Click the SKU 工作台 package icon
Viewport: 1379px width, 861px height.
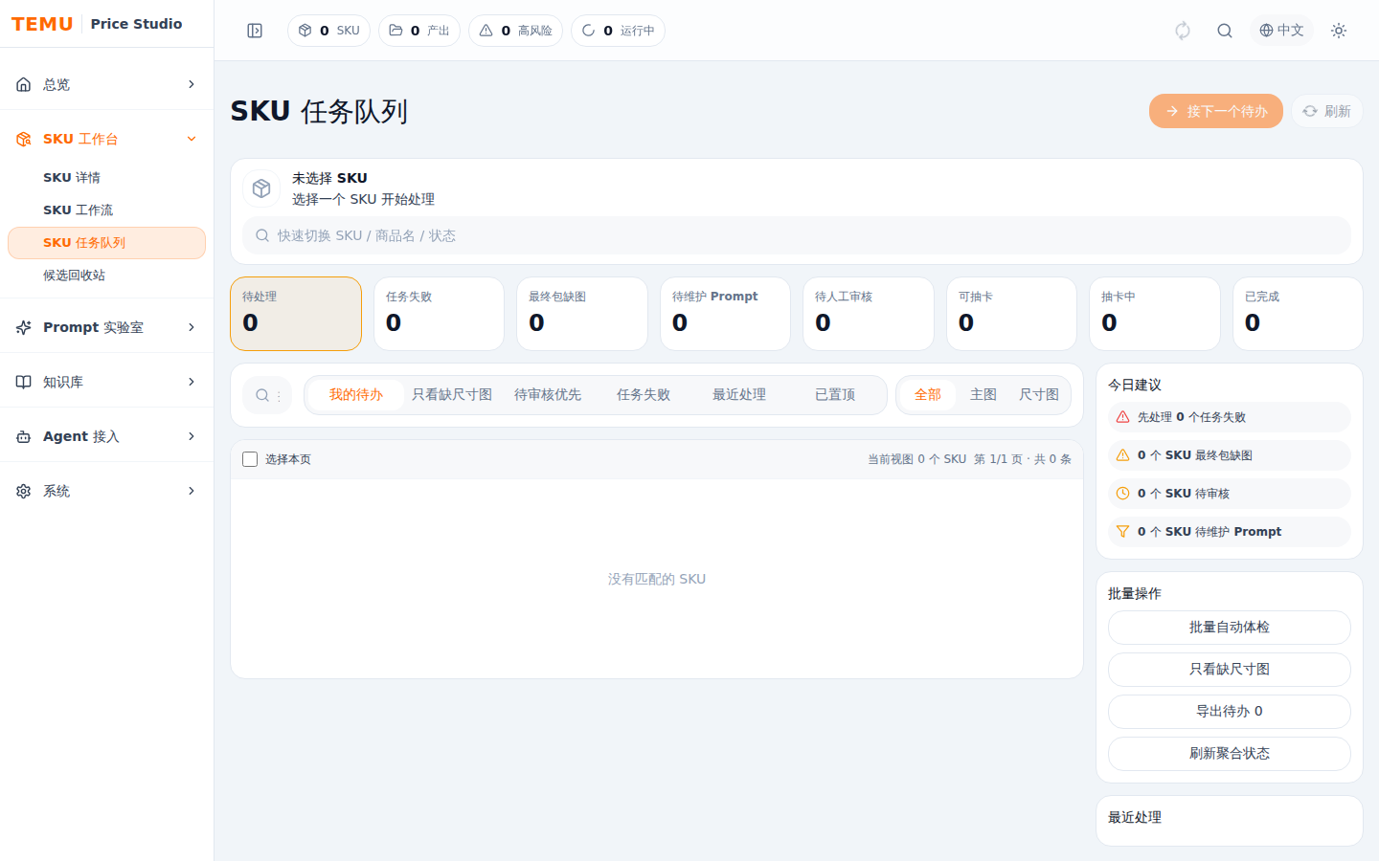(24, 139)
